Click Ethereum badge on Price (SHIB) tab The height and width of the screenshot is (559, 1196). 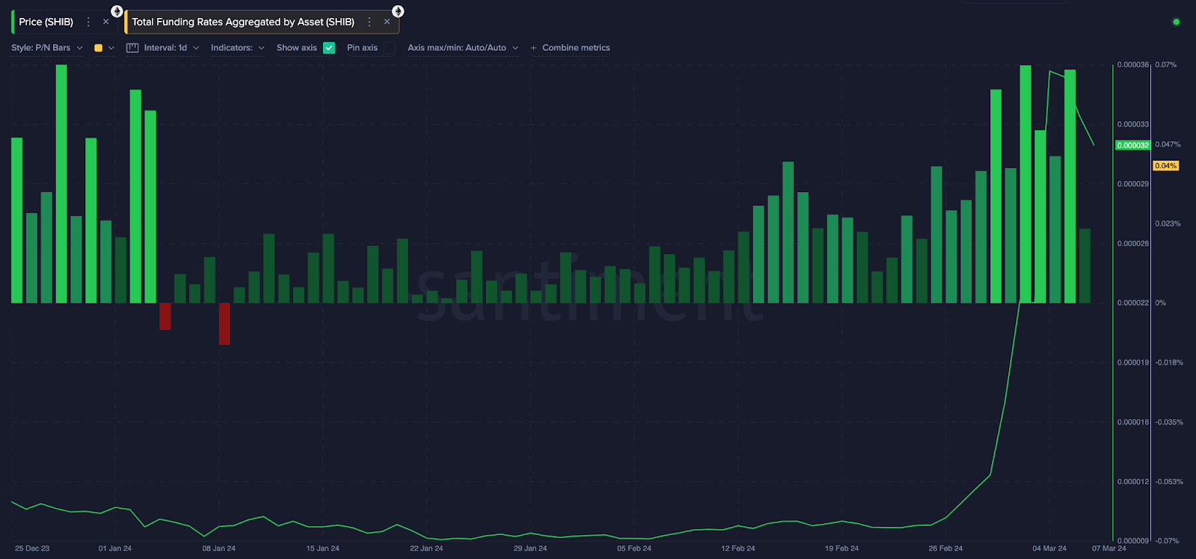point(117,11)
